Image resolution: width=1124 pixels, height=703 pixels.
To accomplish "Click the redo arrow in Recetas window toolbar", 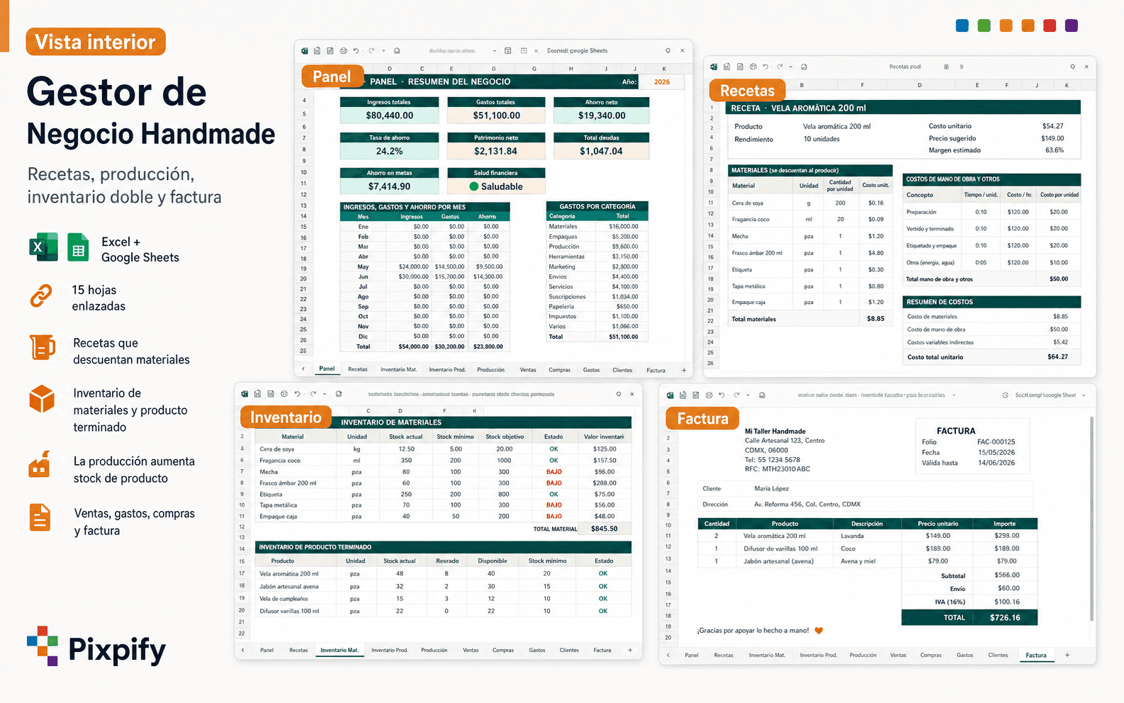I will coord(779,67).
